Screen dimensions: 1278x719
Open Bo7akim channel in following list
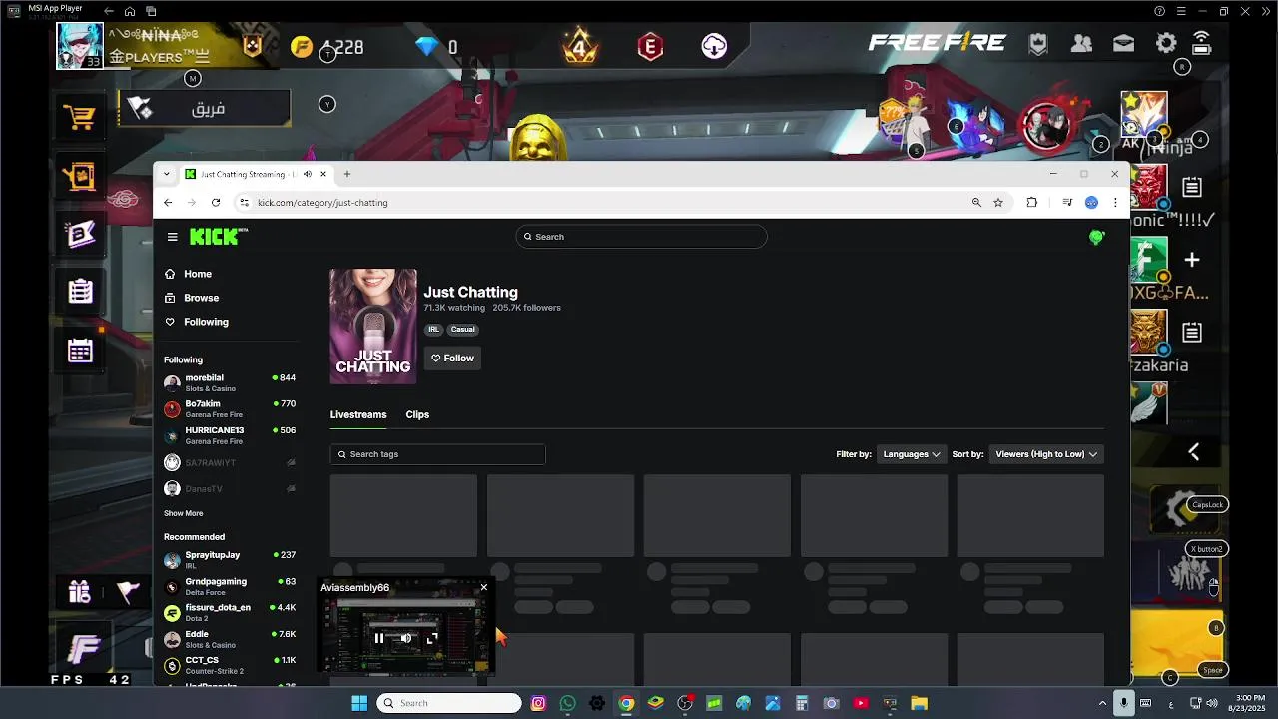point(230,409)
